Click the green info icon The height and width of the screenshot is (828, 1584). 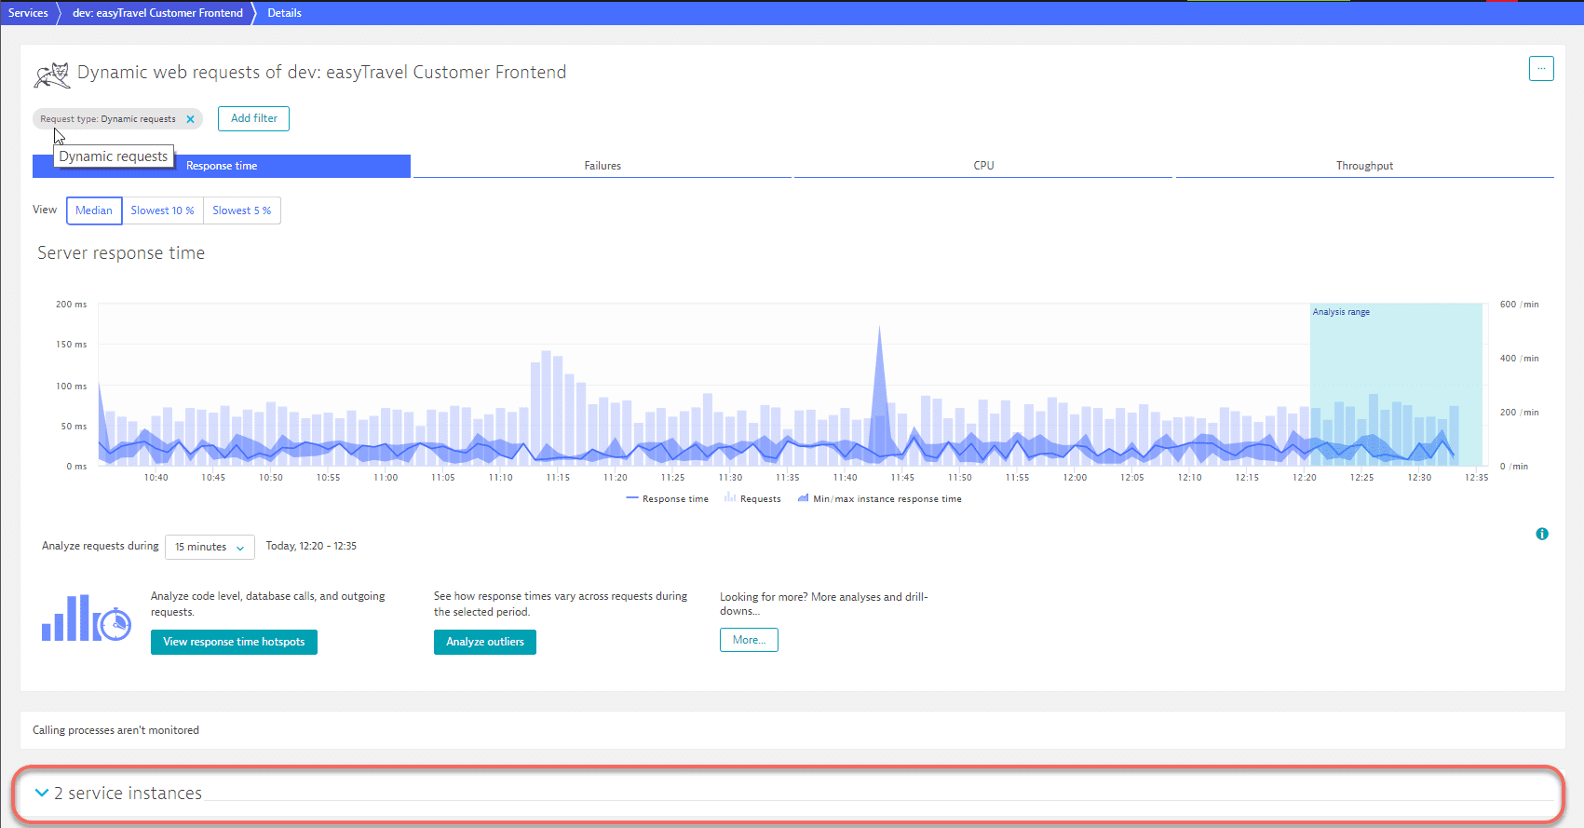point(1542,534)
